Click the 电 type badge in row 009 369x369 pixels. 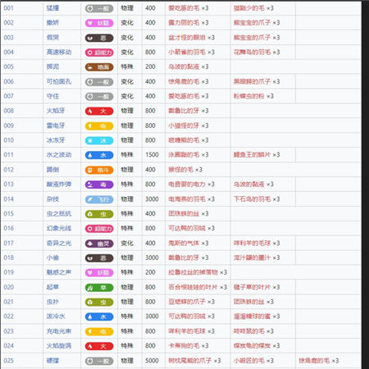pyautogui.click(x=99, y=125)
